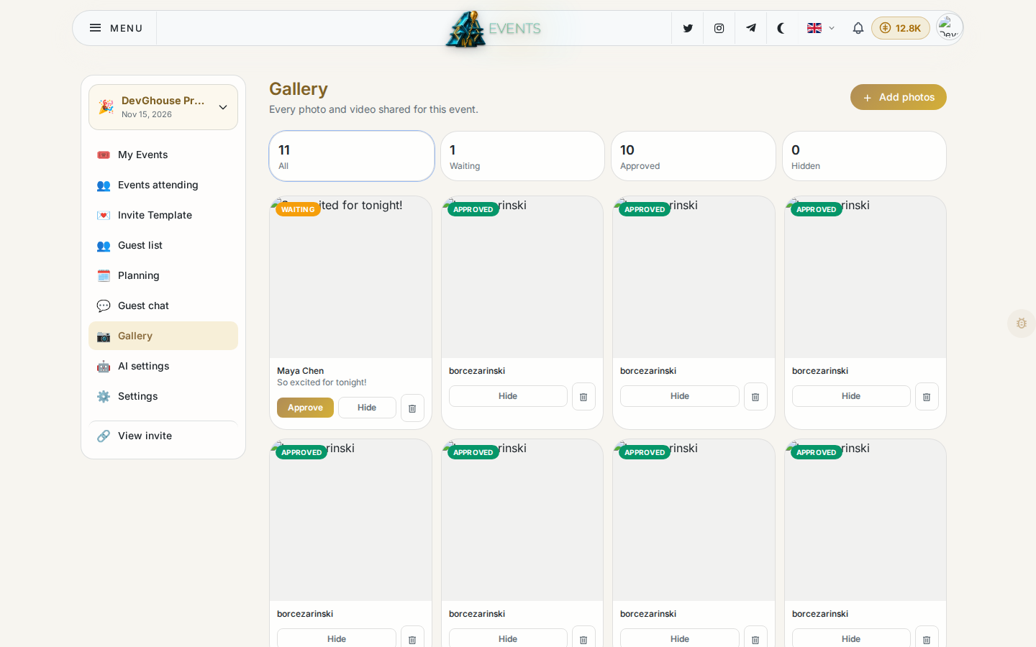
Task: Expand the DevGhouse event selector
Action: coord(163,107)
